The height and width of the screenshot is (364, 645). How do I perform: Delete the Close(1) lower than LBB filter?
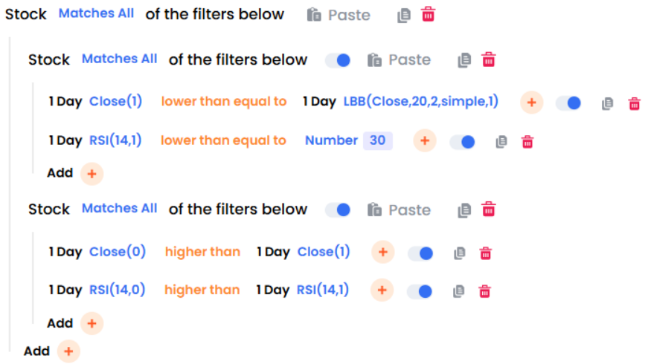634,104
